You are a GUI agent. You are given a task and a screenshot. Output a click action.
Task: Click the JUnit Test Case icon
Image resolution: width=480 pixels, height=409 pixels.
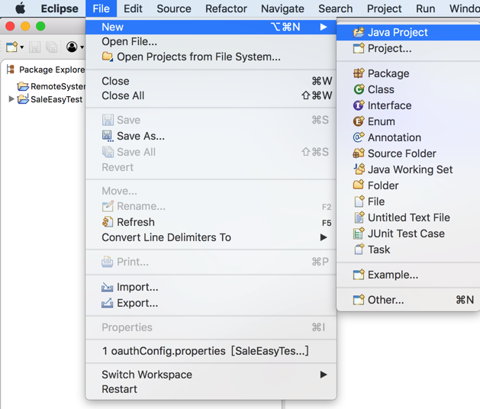[x=359, y=233]
